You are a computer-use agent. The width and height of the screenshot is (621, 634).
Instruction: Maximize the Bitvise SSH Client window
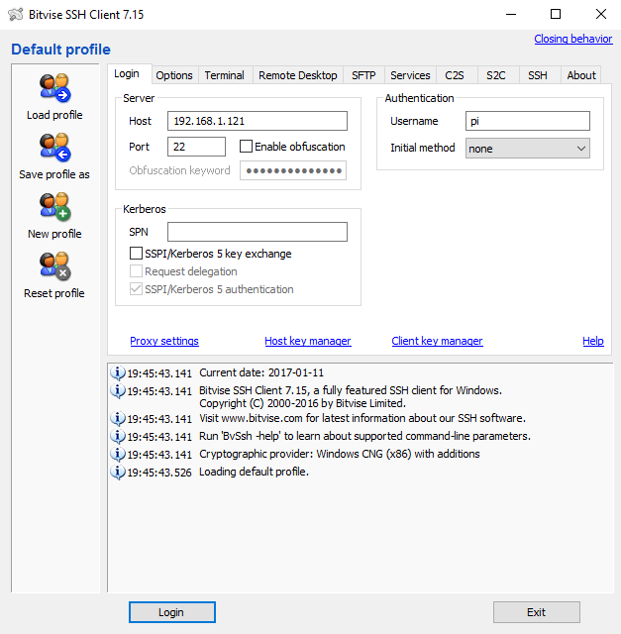pos(556,15)
